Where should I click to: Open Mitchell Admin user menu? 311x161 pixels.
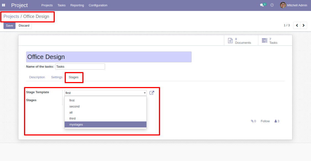click(x=294, y=5)
